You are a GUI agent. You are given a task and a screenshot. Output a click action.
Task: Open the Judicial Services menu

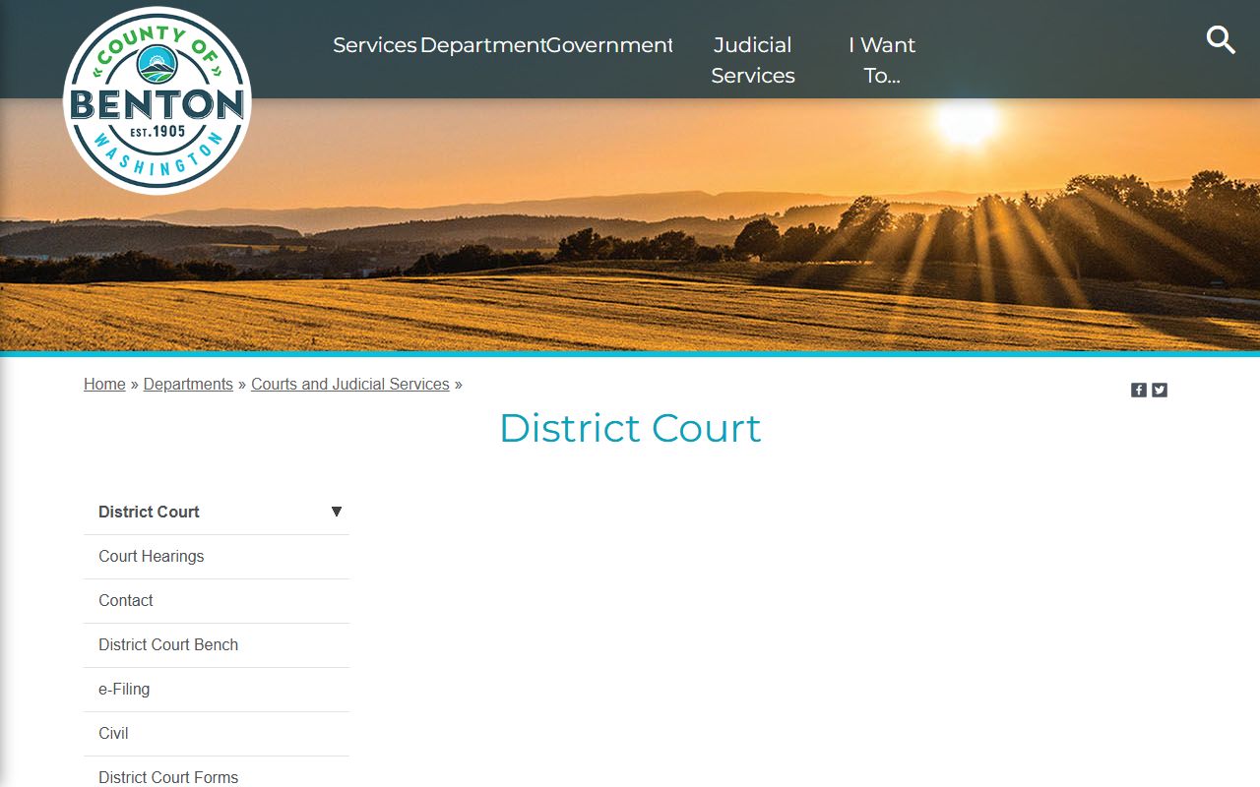coord(753,60)
